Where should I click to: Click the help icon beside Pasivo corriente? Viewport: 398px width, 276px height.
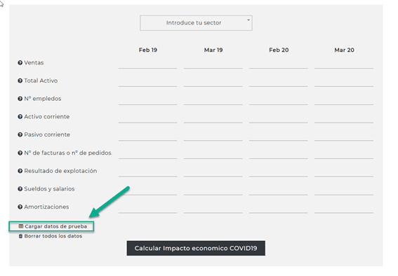[20, 134]
